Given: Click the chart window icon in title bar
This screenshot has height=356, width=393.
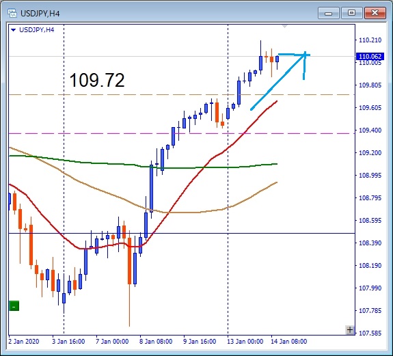Looking at the screenshot, I should click(12, 13).
